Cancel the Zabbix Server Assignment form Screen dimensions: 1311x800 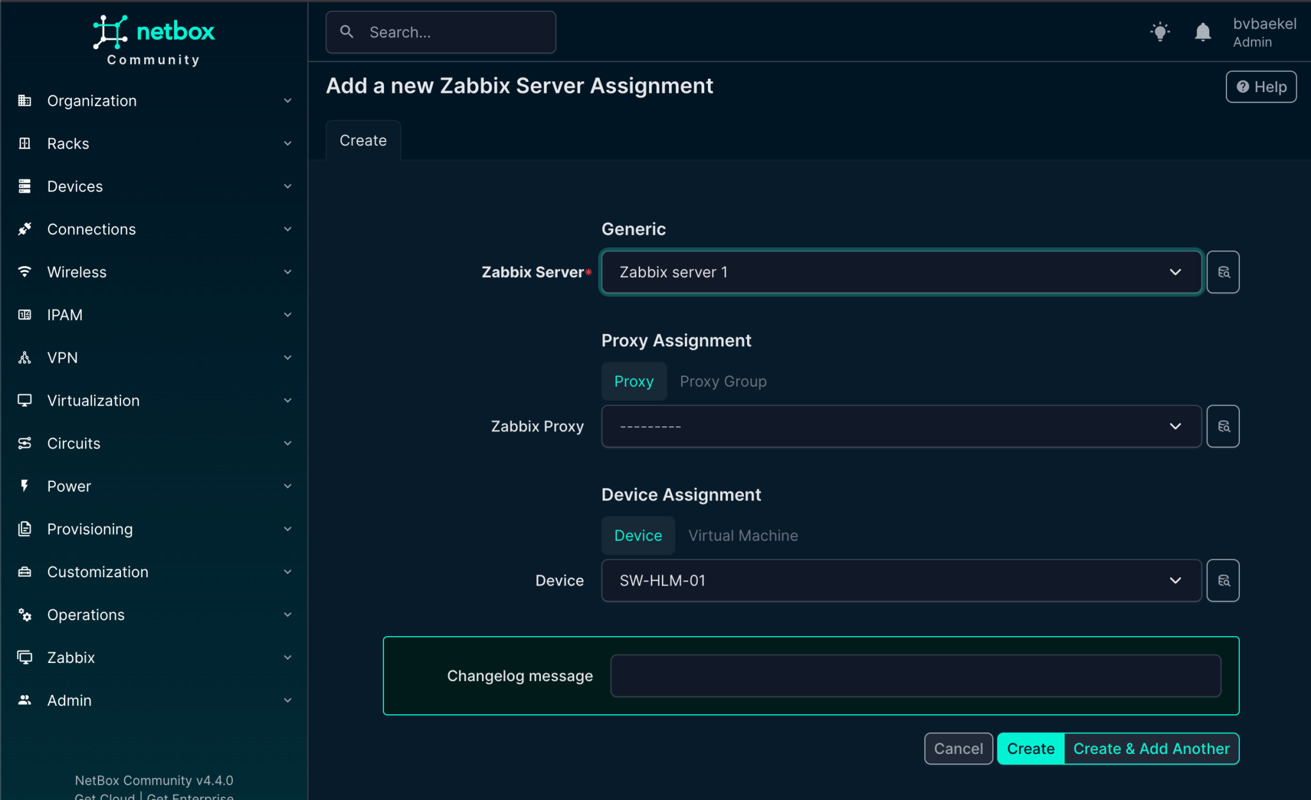pyautogui.click(x=958, y=748)
